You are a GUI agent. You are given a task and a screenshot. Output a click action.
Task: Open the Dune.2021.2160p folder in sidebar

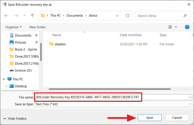point(27,64)
